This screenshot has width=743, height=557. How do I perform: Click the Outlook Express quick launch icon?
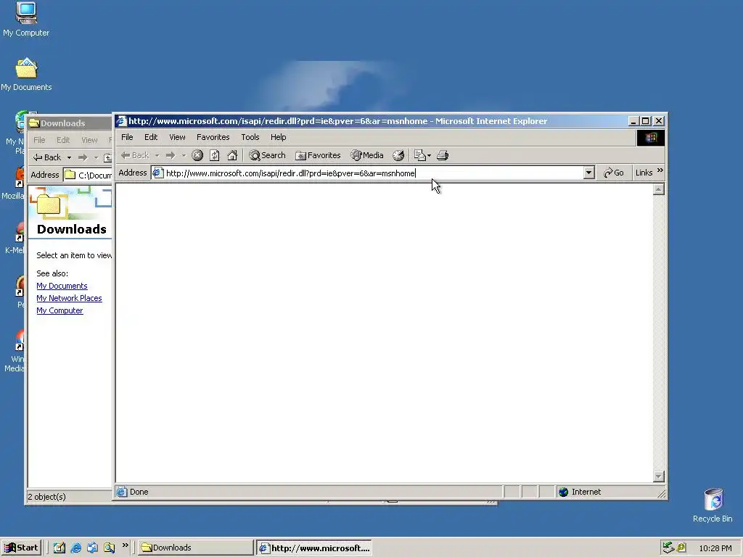[x=92, y=548]
